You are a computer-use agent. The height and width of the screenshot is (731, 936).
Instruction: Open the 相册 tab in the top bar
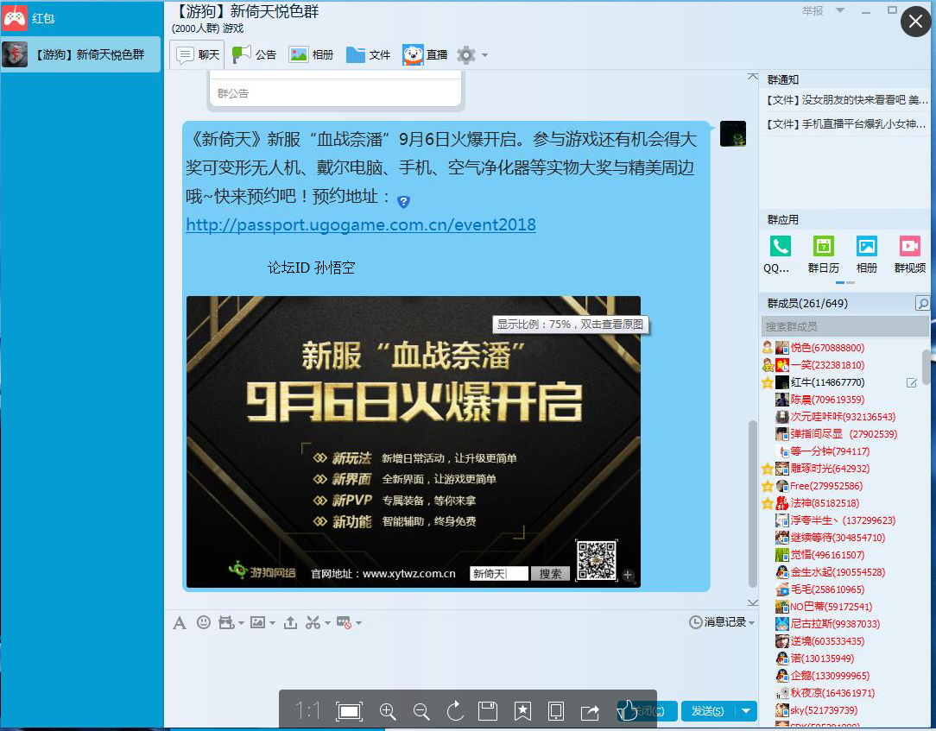[311, 55]
